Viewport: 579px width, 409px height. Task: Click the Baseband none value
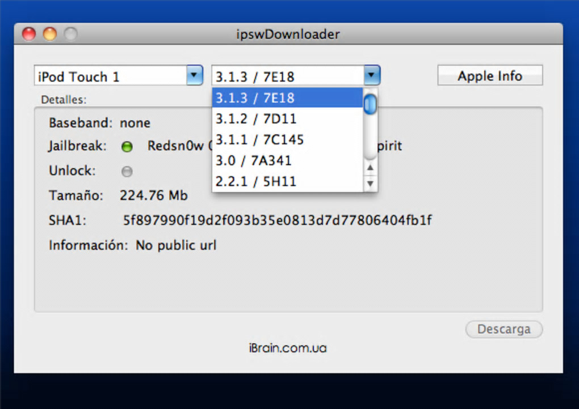click(135, 123)
